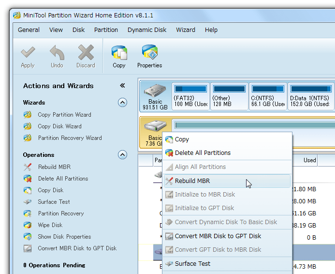Screen dimensions: 335x274
Task: Click the Apply checkmark toolbar icon
Action: (x=28, y=52)
